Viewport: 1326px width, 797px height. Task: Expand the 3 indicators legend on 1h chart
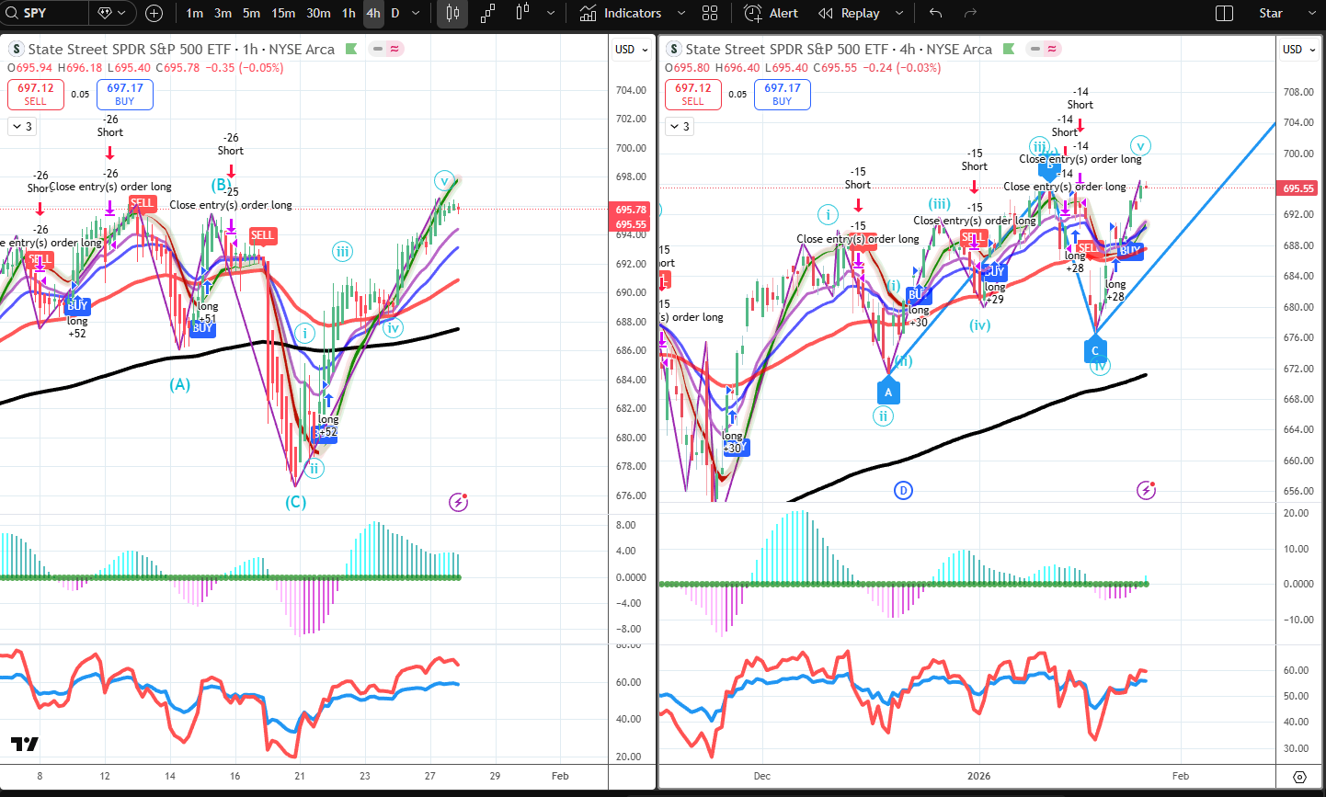point(22,127)
